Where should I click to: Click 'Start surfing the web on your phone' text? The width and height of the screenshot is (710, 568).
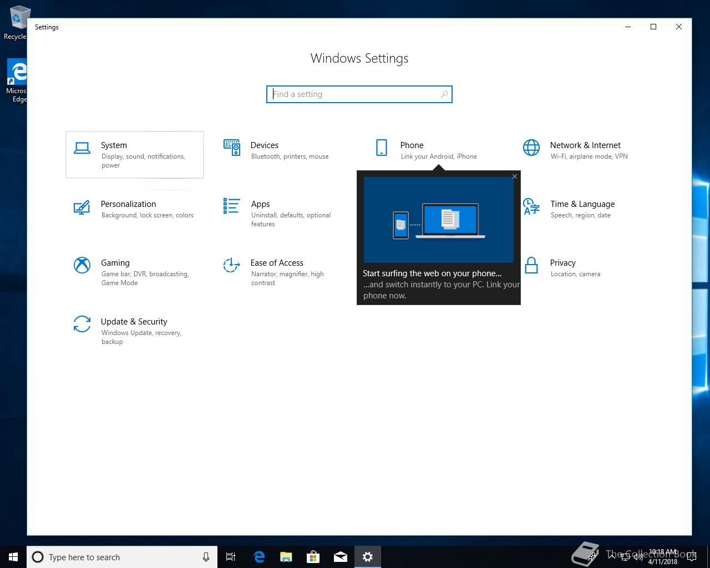[432, 273]
